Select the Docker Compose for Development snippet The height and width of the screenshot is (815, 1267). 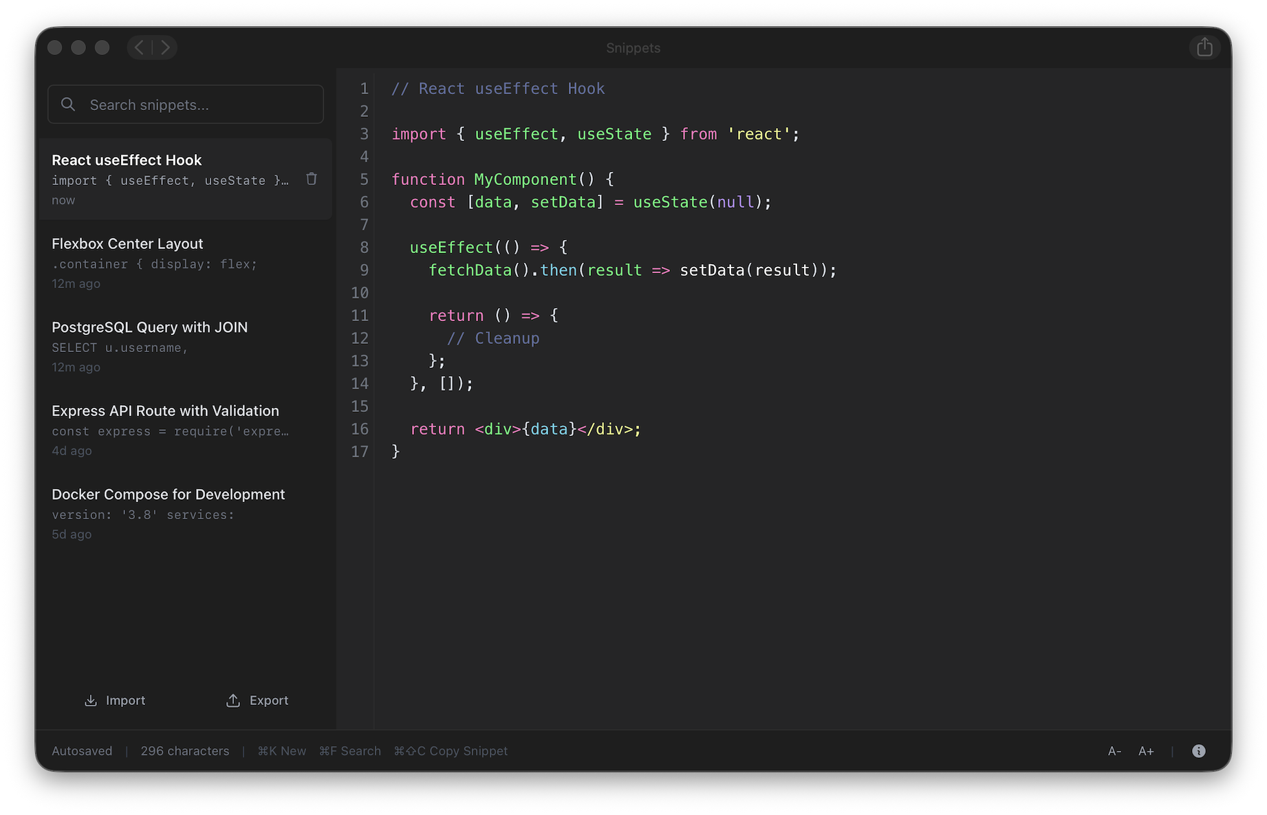click(x=168, y=514)
